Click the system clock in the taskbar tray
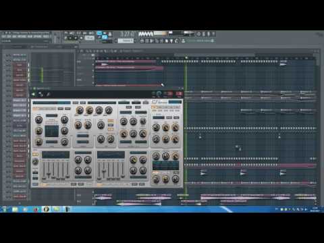324x243 pixels. (x=315, y=209)
